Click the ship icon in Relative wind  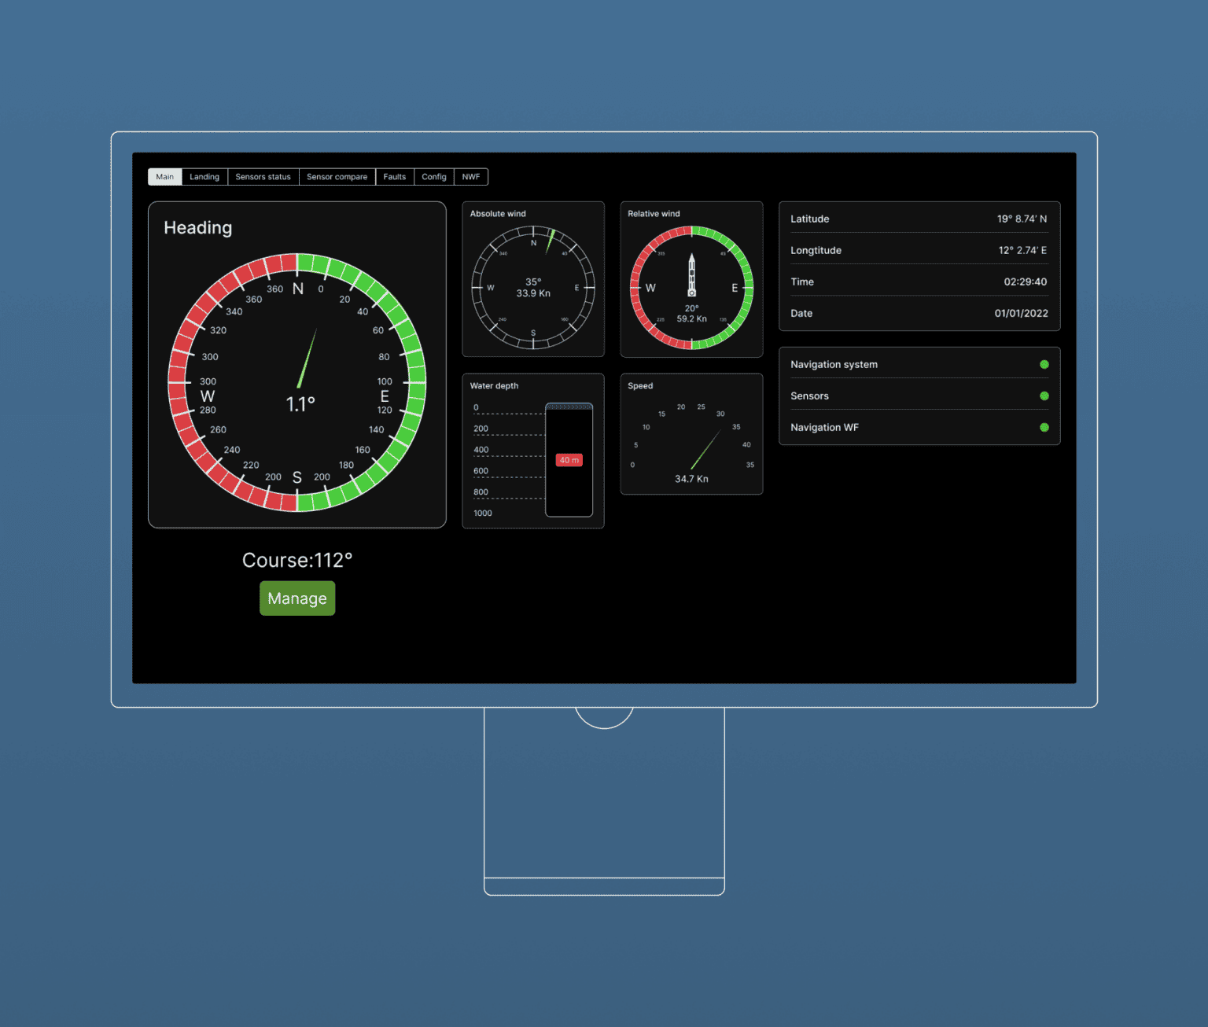click(691, 275)
